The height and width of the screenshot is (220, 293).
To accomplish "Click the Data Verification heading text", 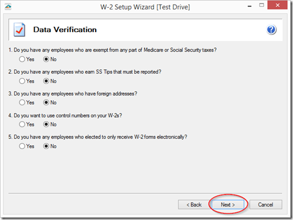I will click(x=65, y=30).
